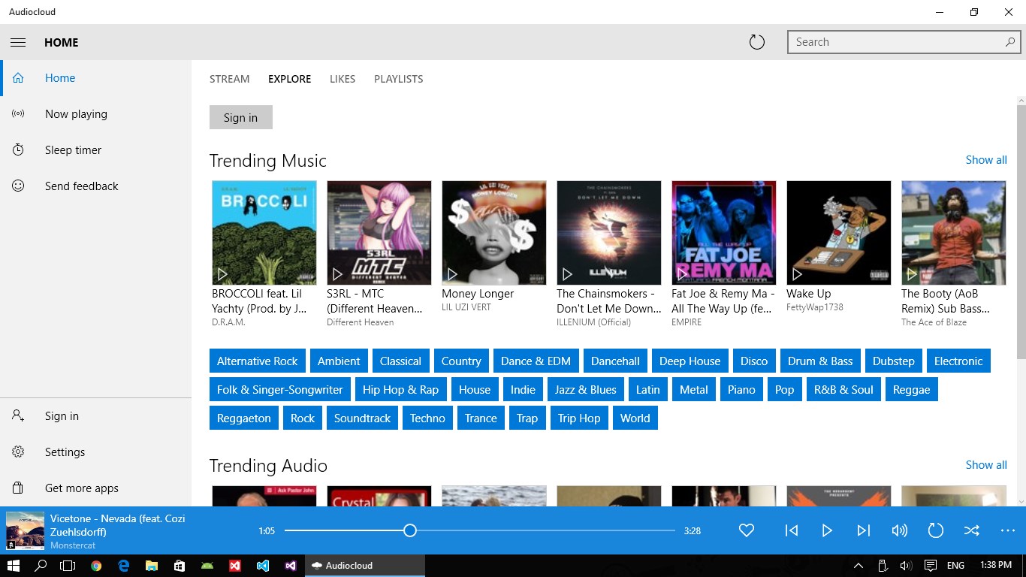Open the Windows Store taskbar icon
Screen dimensions: 1026x577
tap(180, 566)
